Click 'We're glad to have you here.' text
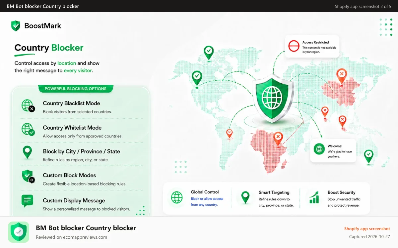Image resolution: width=398 pixels, height=248 pixels. (x=340, y=154)
